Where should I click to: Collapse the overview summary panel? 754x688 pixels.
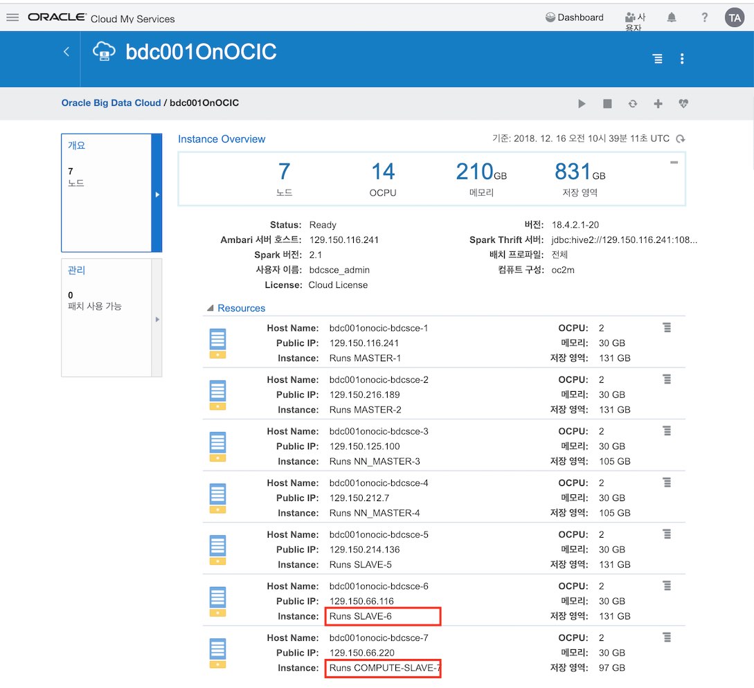tap(674, 163)
